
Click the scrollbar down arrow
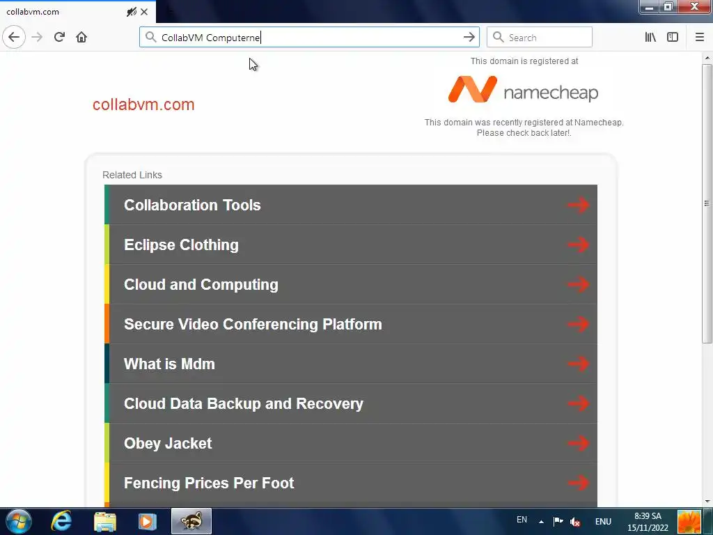pos(707,502)
